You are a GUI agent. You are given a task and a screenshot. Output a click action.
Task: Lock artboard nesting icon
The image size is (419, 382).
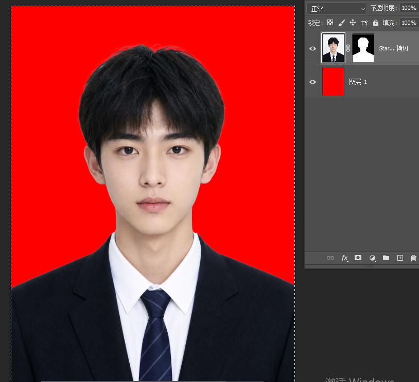tap(364, 23)
